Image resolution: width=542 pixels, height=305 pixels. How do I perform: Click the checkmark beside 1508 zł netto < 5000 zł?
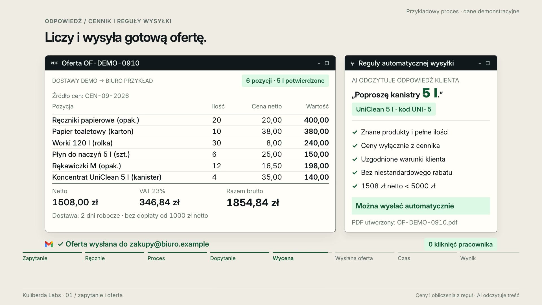[x=355, y=186]
